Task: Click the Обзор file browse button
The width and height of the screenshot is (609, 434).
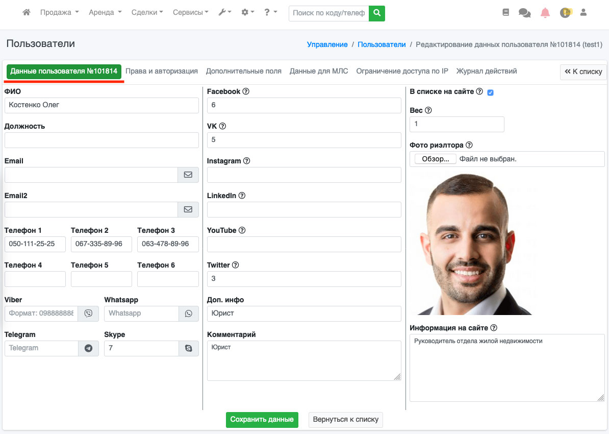Action: (x=435, y=159)
